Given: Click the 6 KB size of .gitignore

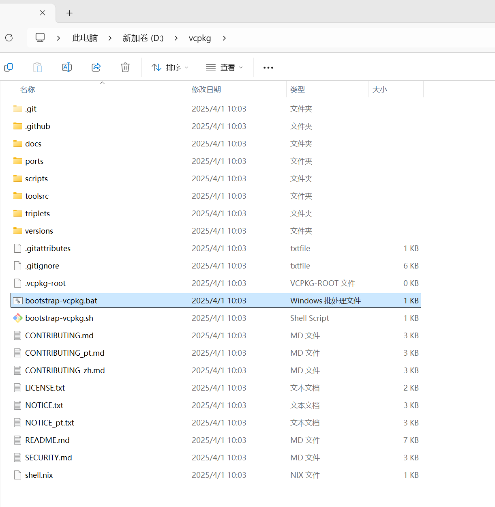Looking at the screenshot, I should (411, 266).
